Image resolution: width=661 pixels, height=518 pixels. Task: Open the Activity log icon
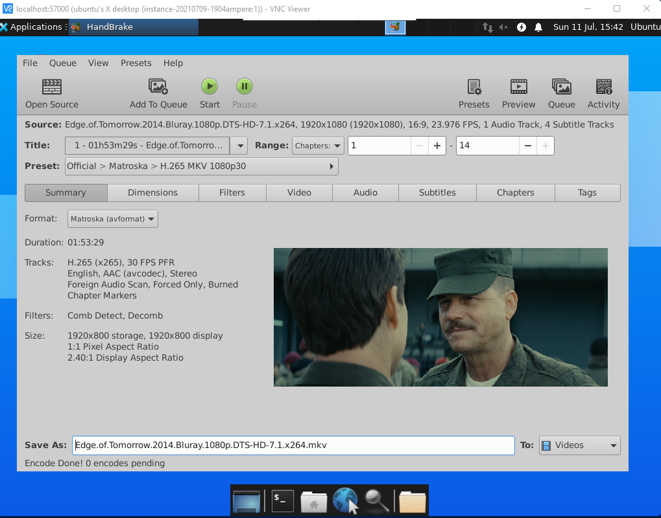coord(604,87)
